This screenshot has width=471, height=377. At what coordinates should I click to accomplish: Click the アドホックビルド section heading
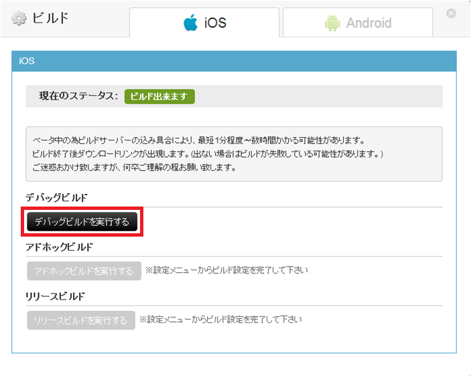point(59,247)
